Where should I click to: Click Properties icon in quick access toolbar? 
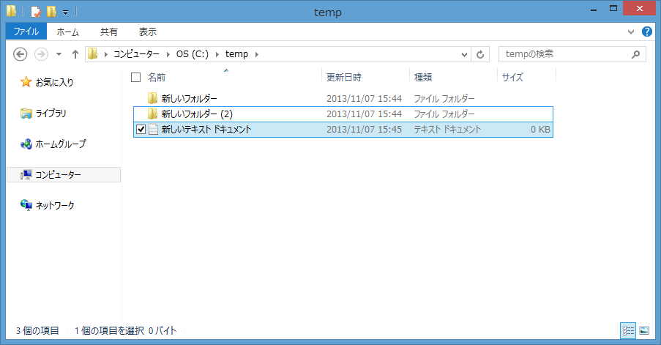click(x=36, y=12)
